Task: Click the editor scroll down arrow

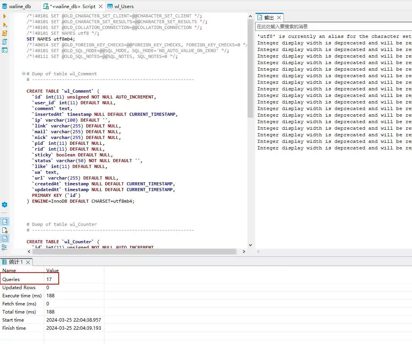Action: pos(251,245)
